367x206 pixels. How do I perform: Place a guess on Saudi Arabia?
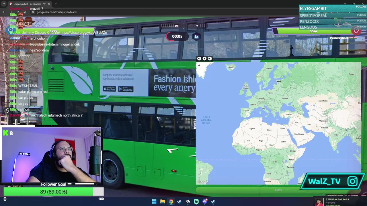tap(299, 134)
